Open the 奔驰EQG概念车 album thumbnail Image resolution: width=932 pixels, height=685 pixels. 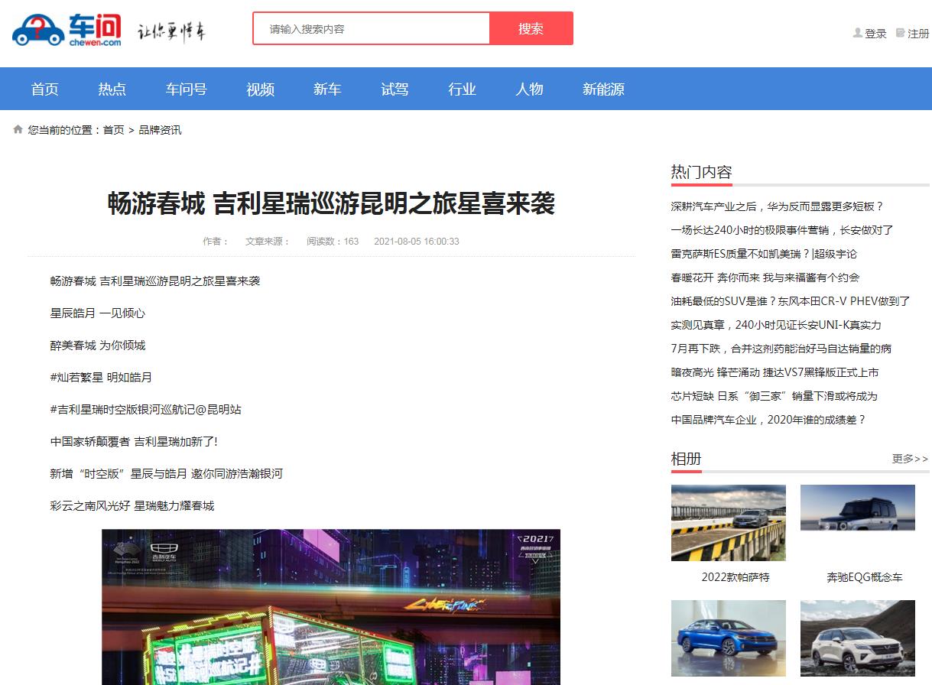(x=858, y=508)
